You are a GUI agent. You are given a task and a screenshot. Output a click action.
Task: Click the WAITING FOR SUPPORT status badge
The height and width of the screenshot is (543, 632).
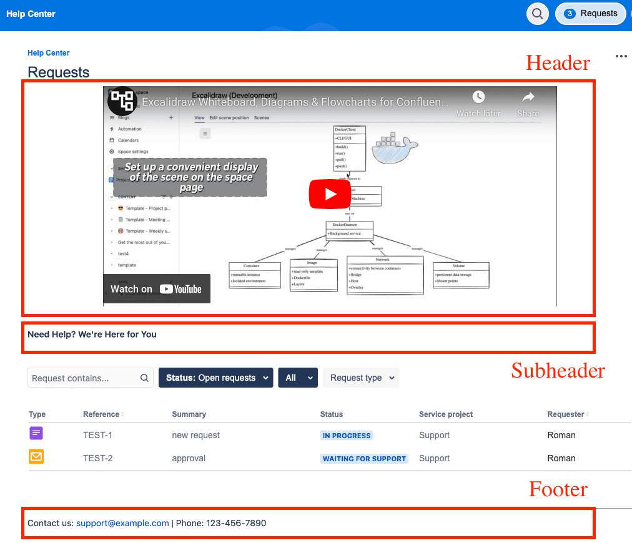tap(364, 459)
